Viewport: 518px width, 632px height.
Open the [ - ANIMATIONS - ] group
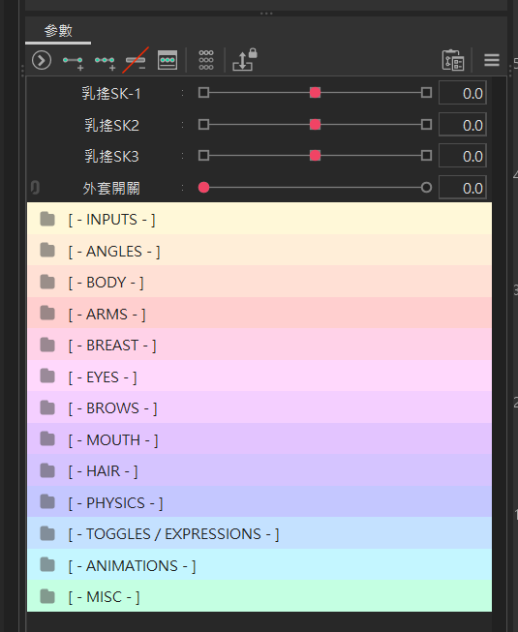pyautogui.click(x=259, y=564)
